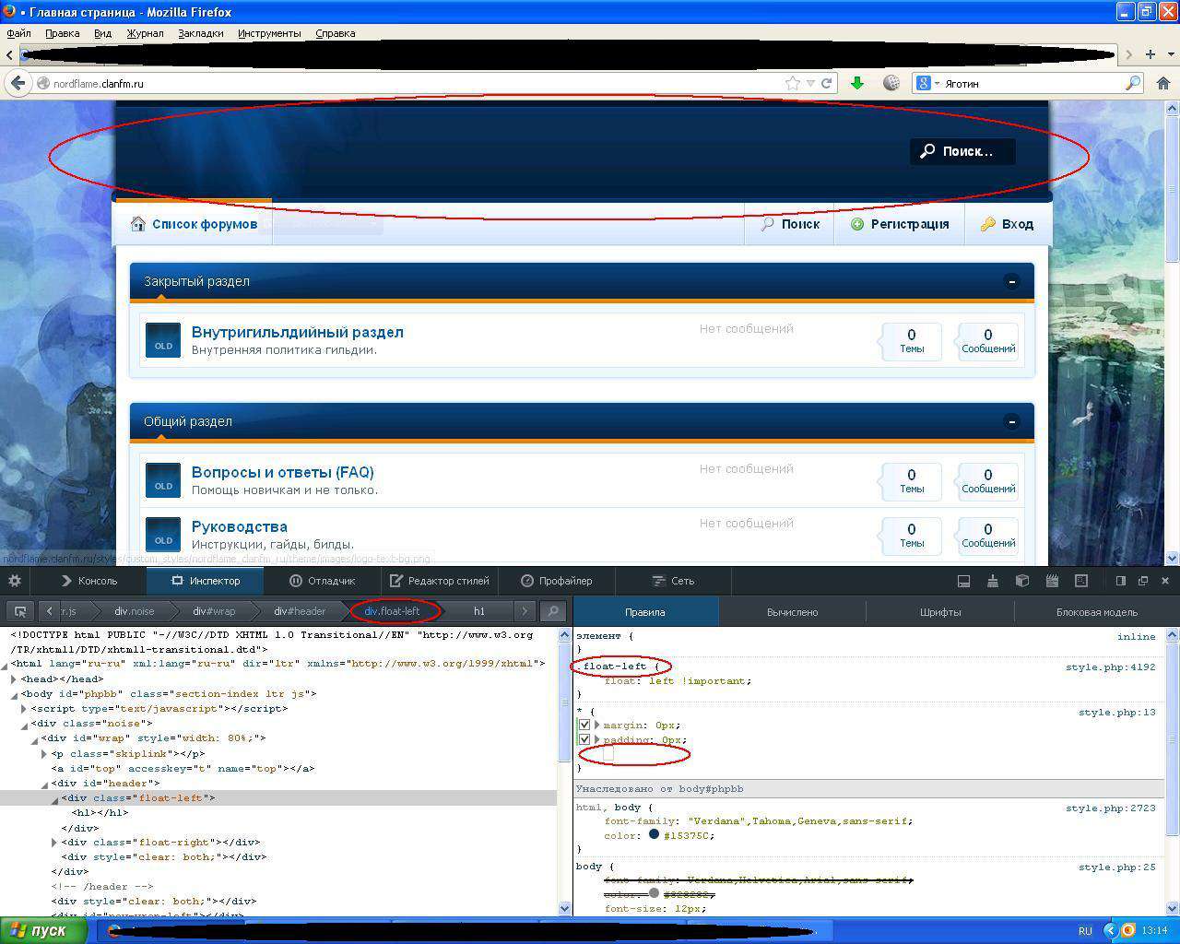
Task: Open the Файл menu
Action: (x=18, y=33)
